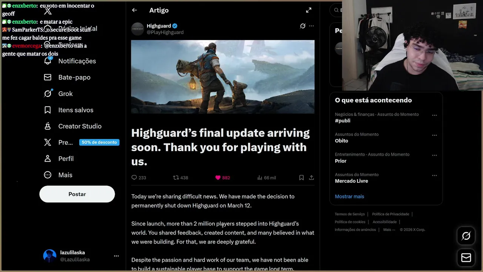Click the Perfil person icon

pyautogui.click(x=48, y=159)
